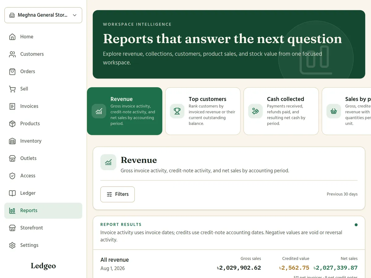Screen dimensions: 371x278
Task: Click the Credited value ৳2,562.75
Action: 294,268
